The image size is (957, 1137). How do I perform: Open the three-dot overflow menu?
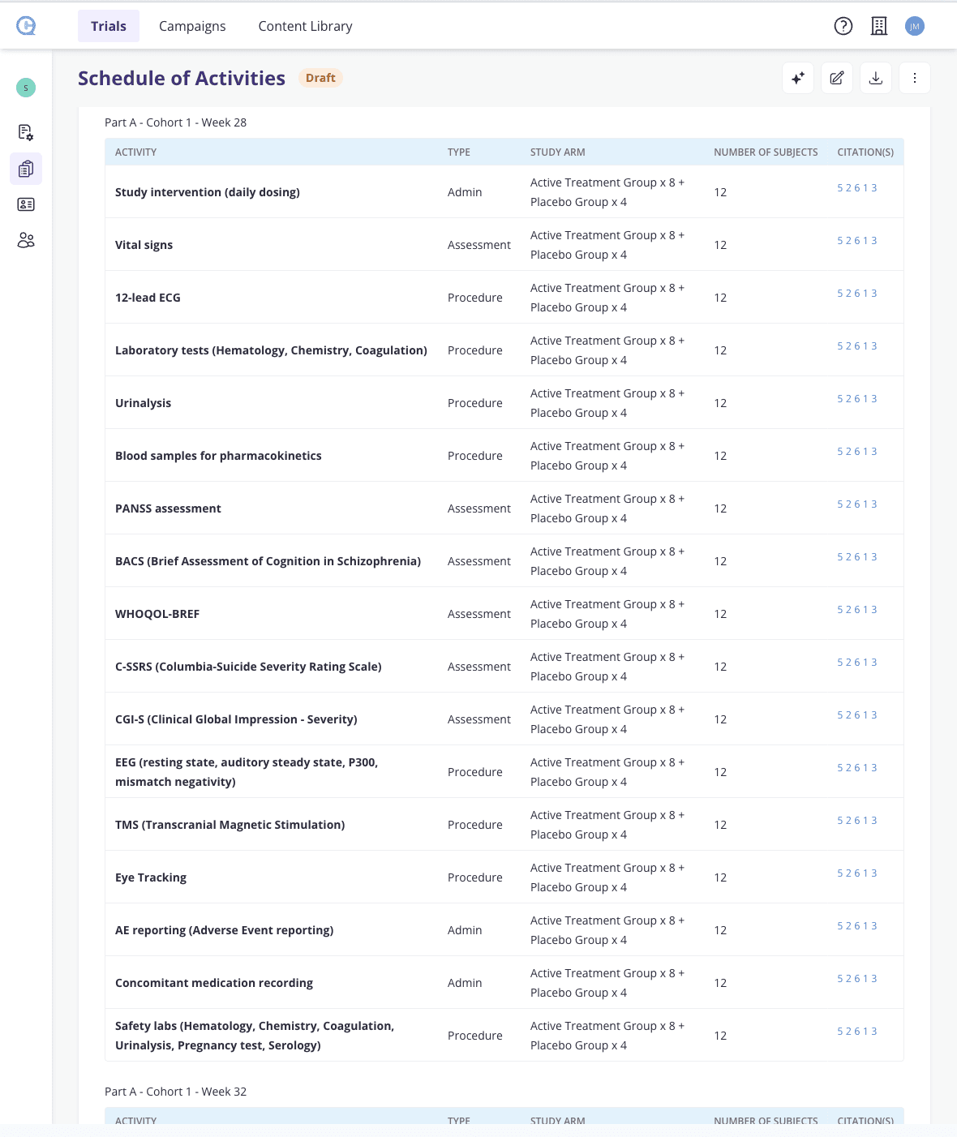pyautogui.click(x=915, y=78)
